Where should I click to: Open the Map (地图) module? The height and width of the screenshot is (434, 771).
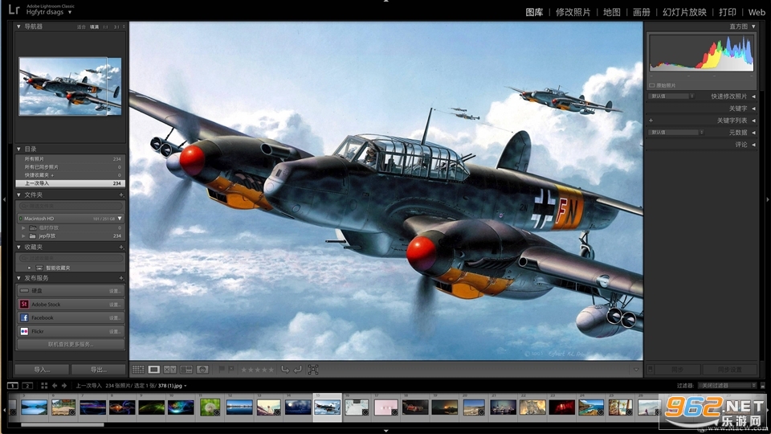click(612, 12)
